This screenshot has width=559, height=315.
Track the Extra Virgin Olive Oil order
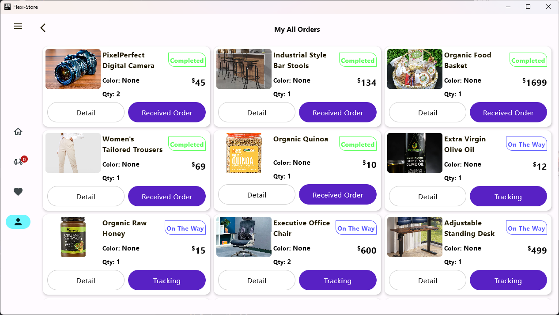pos(508,197)
